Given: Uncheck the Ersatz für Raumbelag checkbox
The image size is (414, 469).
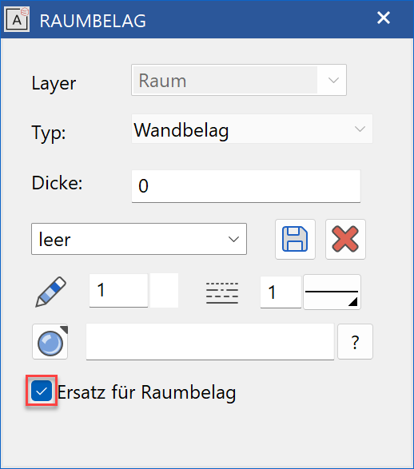Looking at the screenshot, I should (x=42, y=391).
